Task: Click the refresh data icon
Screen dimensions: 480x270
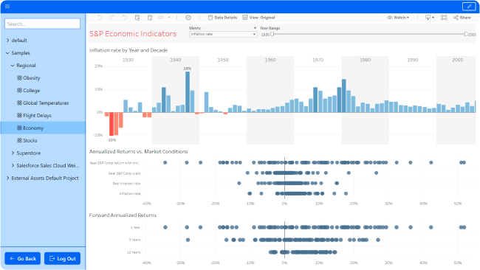Action: pos(137,18)
